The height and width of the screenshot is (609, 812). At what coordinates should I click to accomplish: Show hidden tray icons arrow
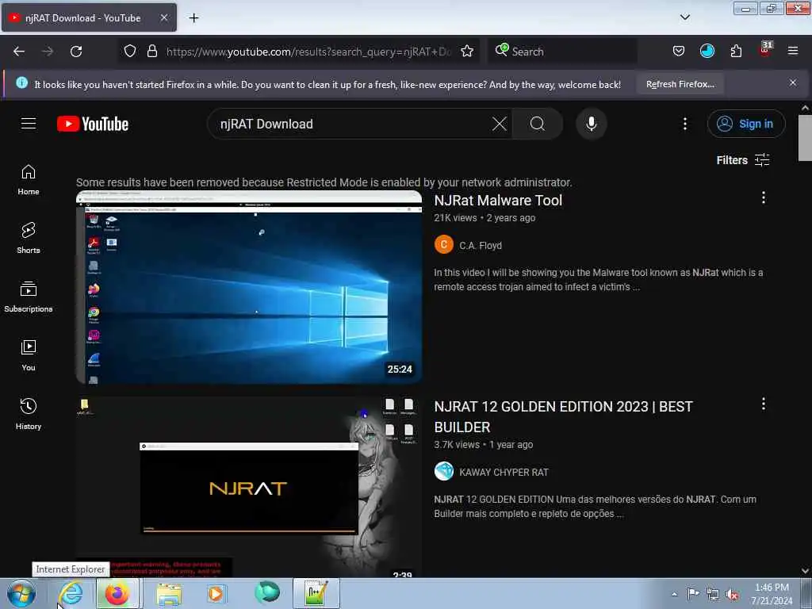click(x=674, y=594)
